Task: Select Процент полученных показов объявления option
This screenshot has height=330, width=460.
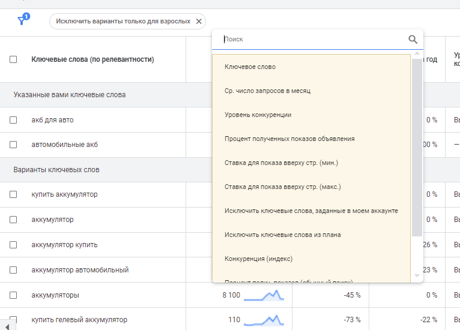Action: 311,139
